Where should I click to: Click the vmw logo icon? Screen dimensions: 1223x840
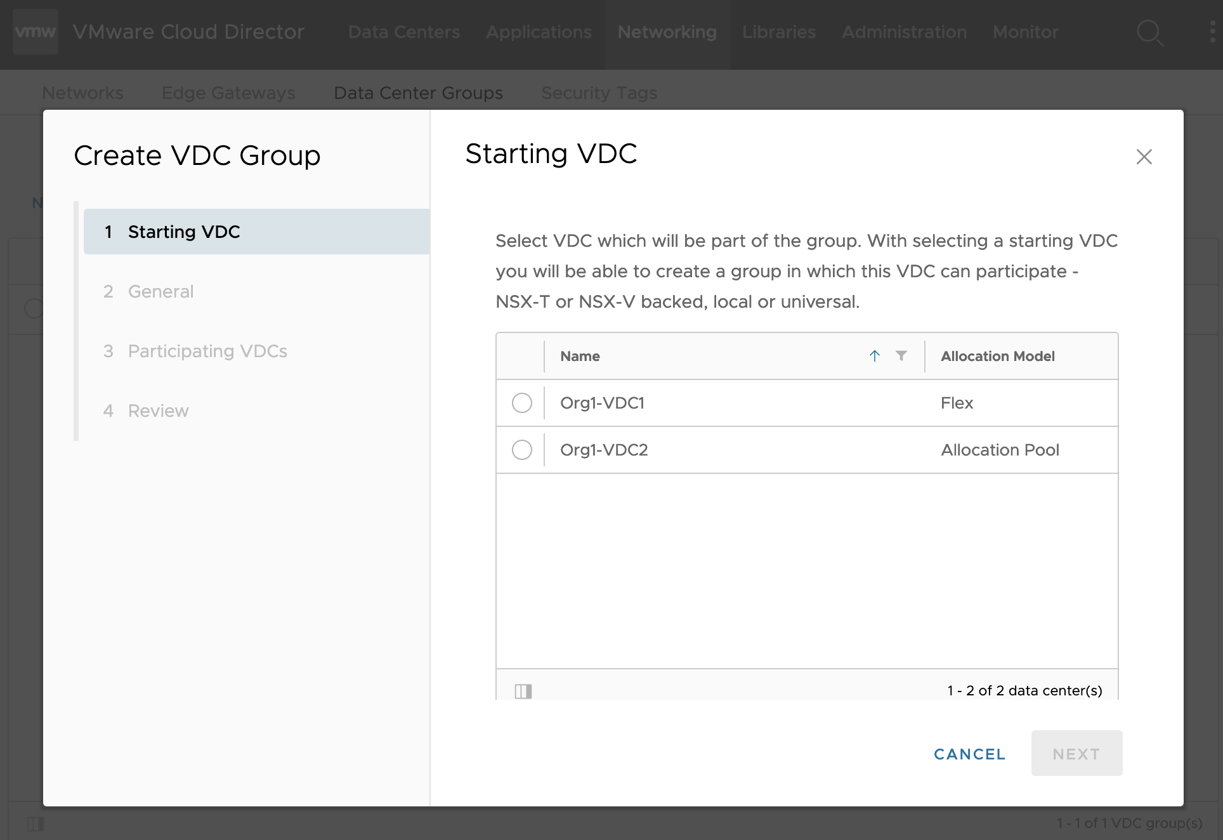pos(36,32)
